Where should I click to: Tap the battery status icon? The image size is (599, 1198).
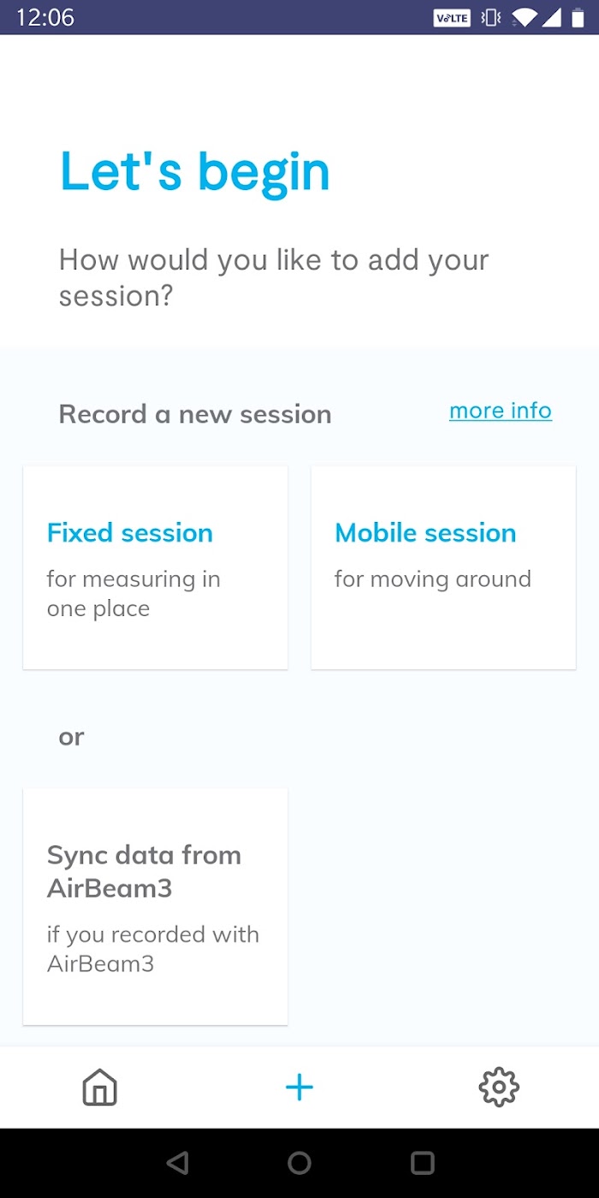pos(578,17)
